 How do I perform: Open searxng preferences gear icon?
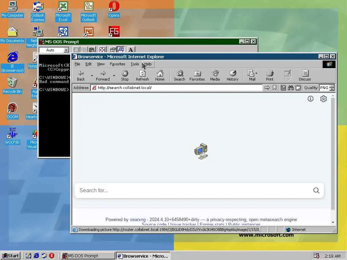pyautogui.click(x=324, y=99)
